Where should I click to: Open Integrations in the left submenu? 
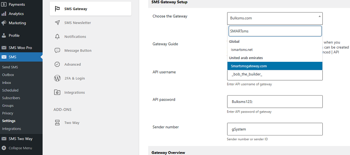(x=12, y=129)
